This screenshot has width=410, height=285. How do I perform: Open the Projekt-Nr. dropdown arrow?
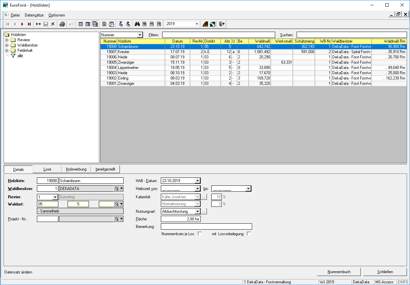121,219
